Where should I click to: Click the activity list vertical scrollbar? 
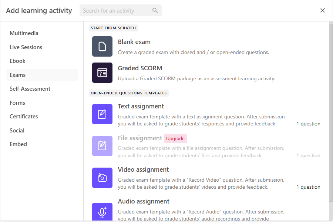pos(330,111)
